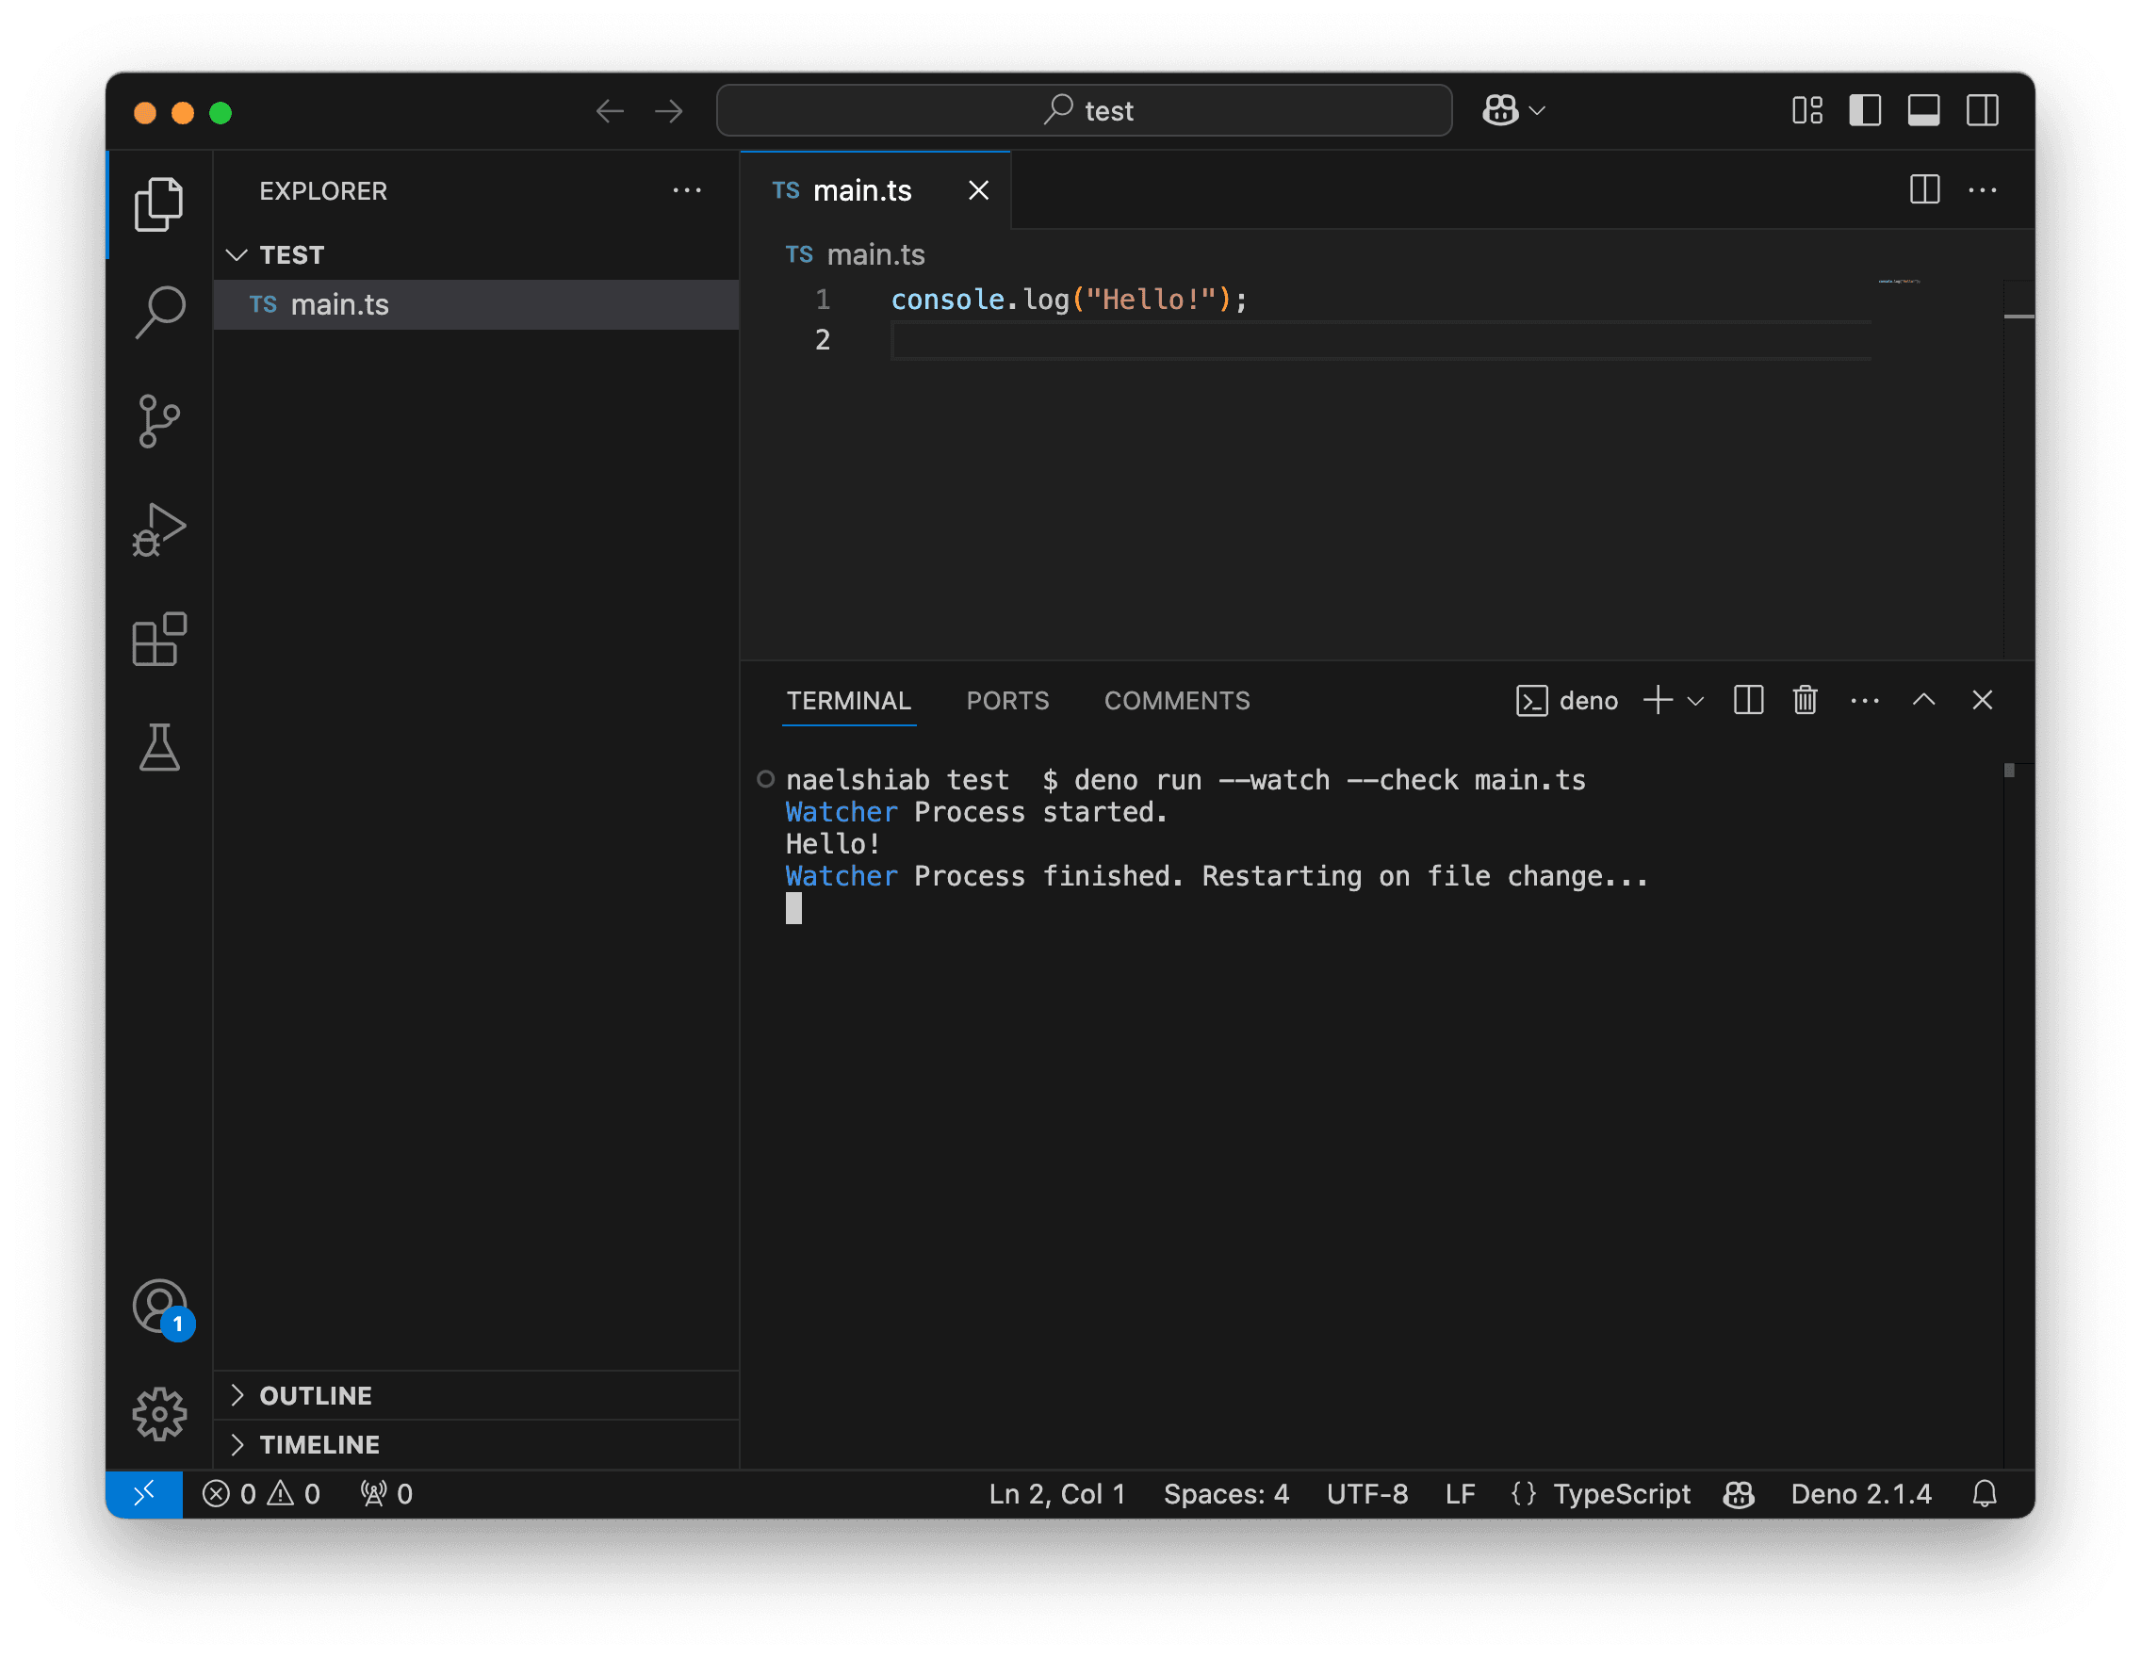Toggle the secondary side bar
2141x1658 pixels.
pyautogui.click(x=1982, y=111)
